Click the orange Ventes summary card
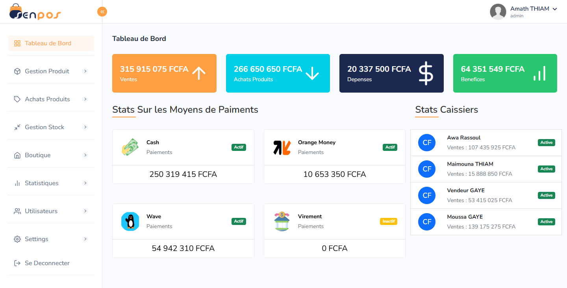 pos(164,73)
